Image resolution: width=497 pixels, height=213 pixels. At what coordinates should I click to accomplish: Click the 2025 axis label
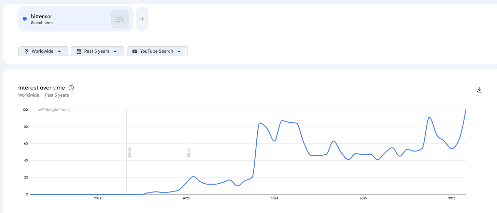363,198
